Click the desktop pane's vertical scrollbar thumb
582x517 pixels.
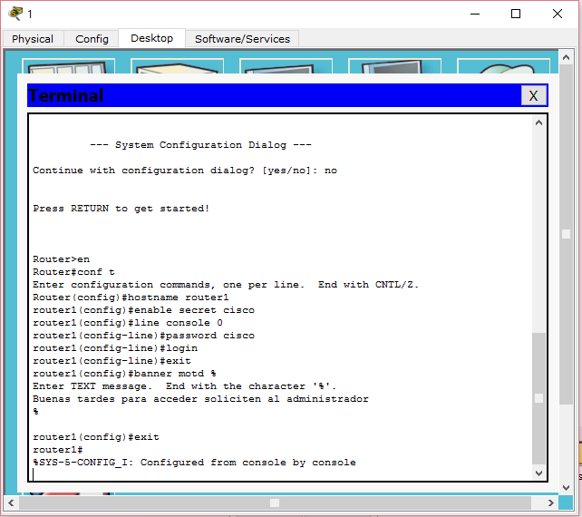[566, 234]
